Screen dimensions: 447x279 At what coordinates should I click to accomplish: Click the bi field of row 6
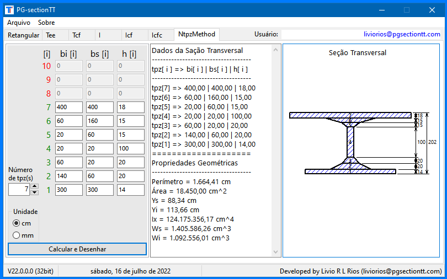pyautogui.click(x=69, y=121)
